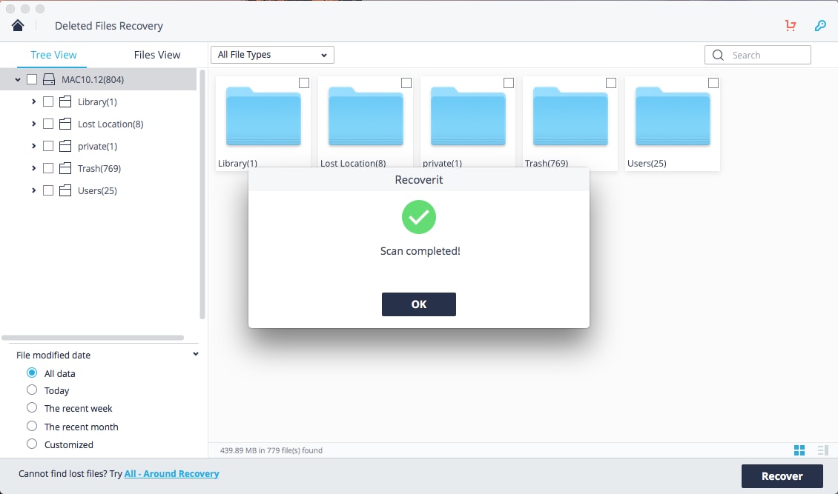Select the MAC10.12(804) tree row label
This screenshot has width=838, height=494.
click(93, 79)
